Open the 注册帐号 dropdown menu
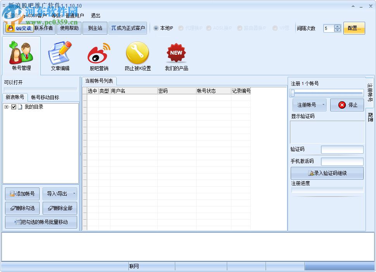The height and width of the screenshot is (272, 376). 323,105
